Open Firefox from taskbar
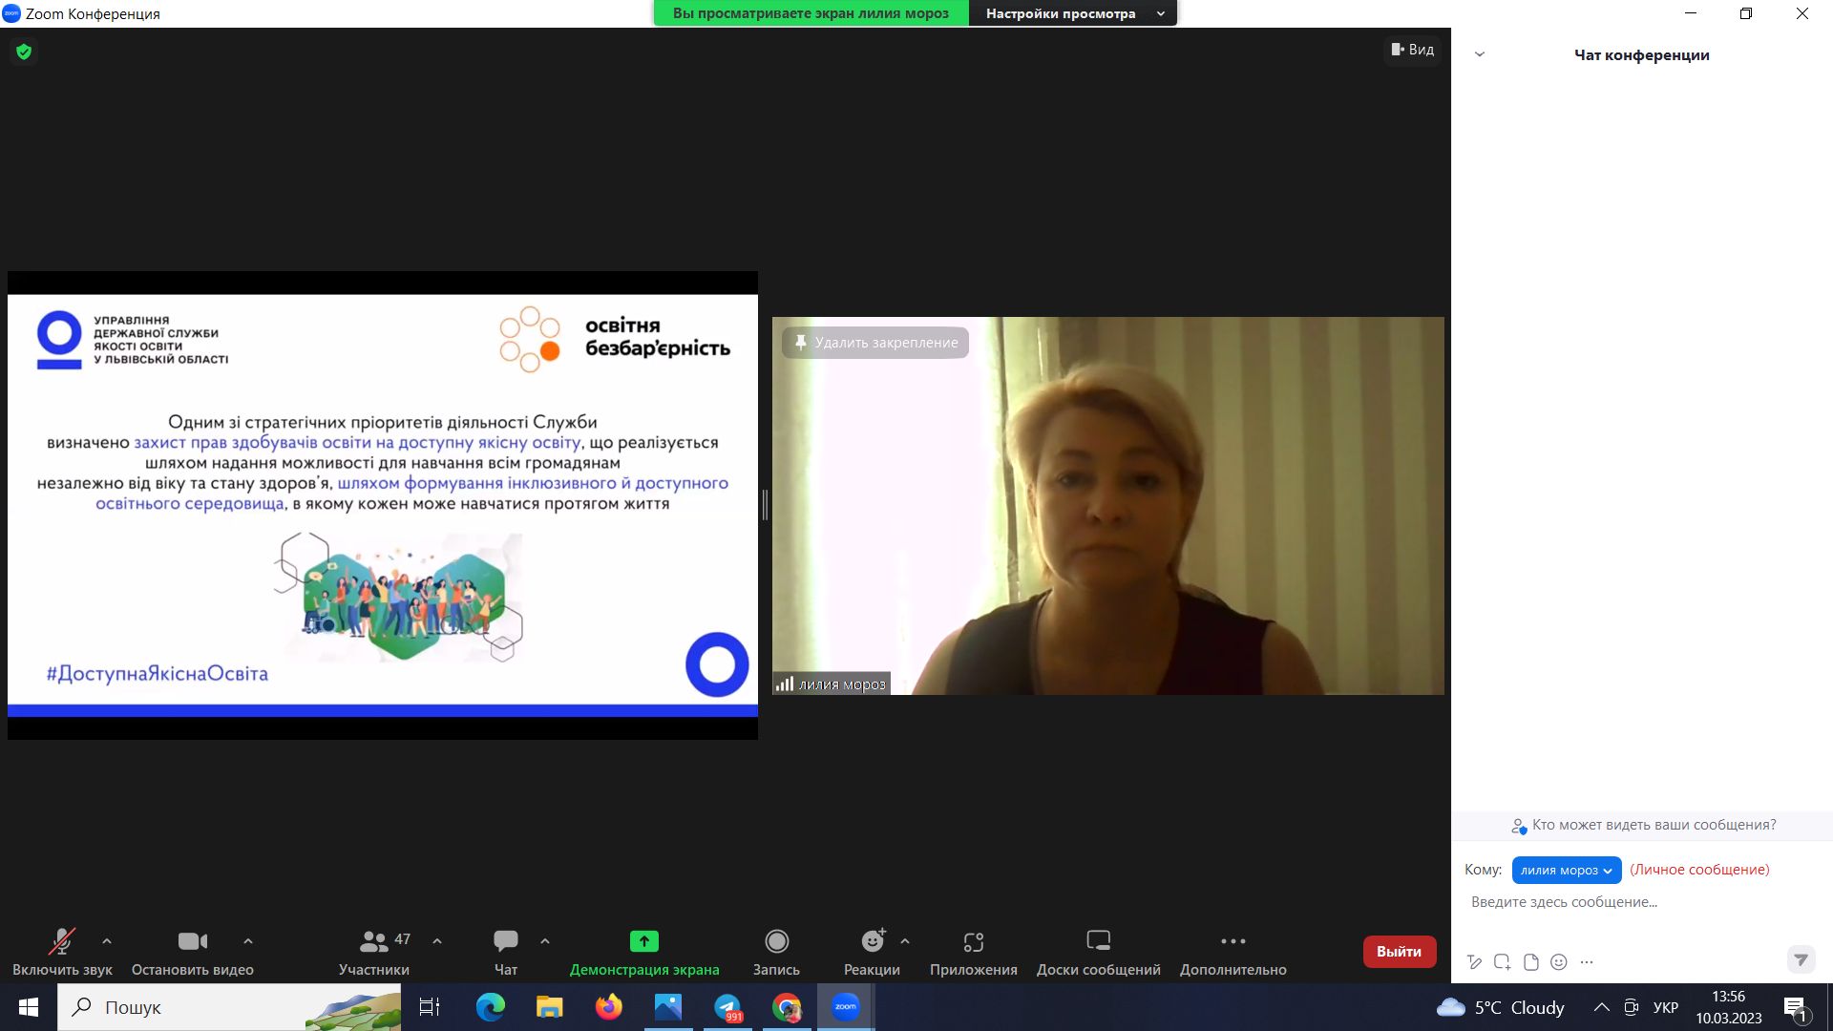The image size is (1833, 1031). (x=608, y=1007)
